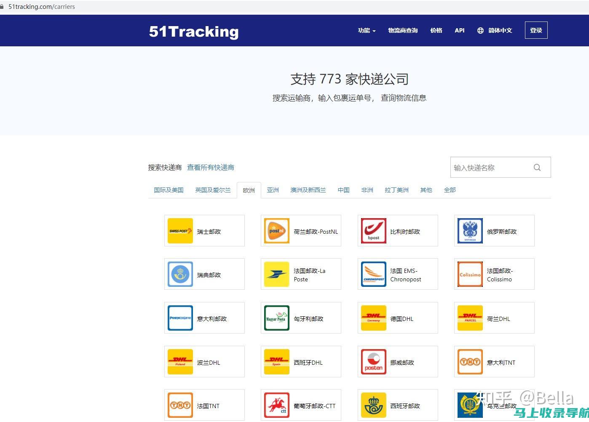The height and width of the screenshot is (422, 589).
Task: Click the DHL Spain logo icon
Action: coord(277,362)
